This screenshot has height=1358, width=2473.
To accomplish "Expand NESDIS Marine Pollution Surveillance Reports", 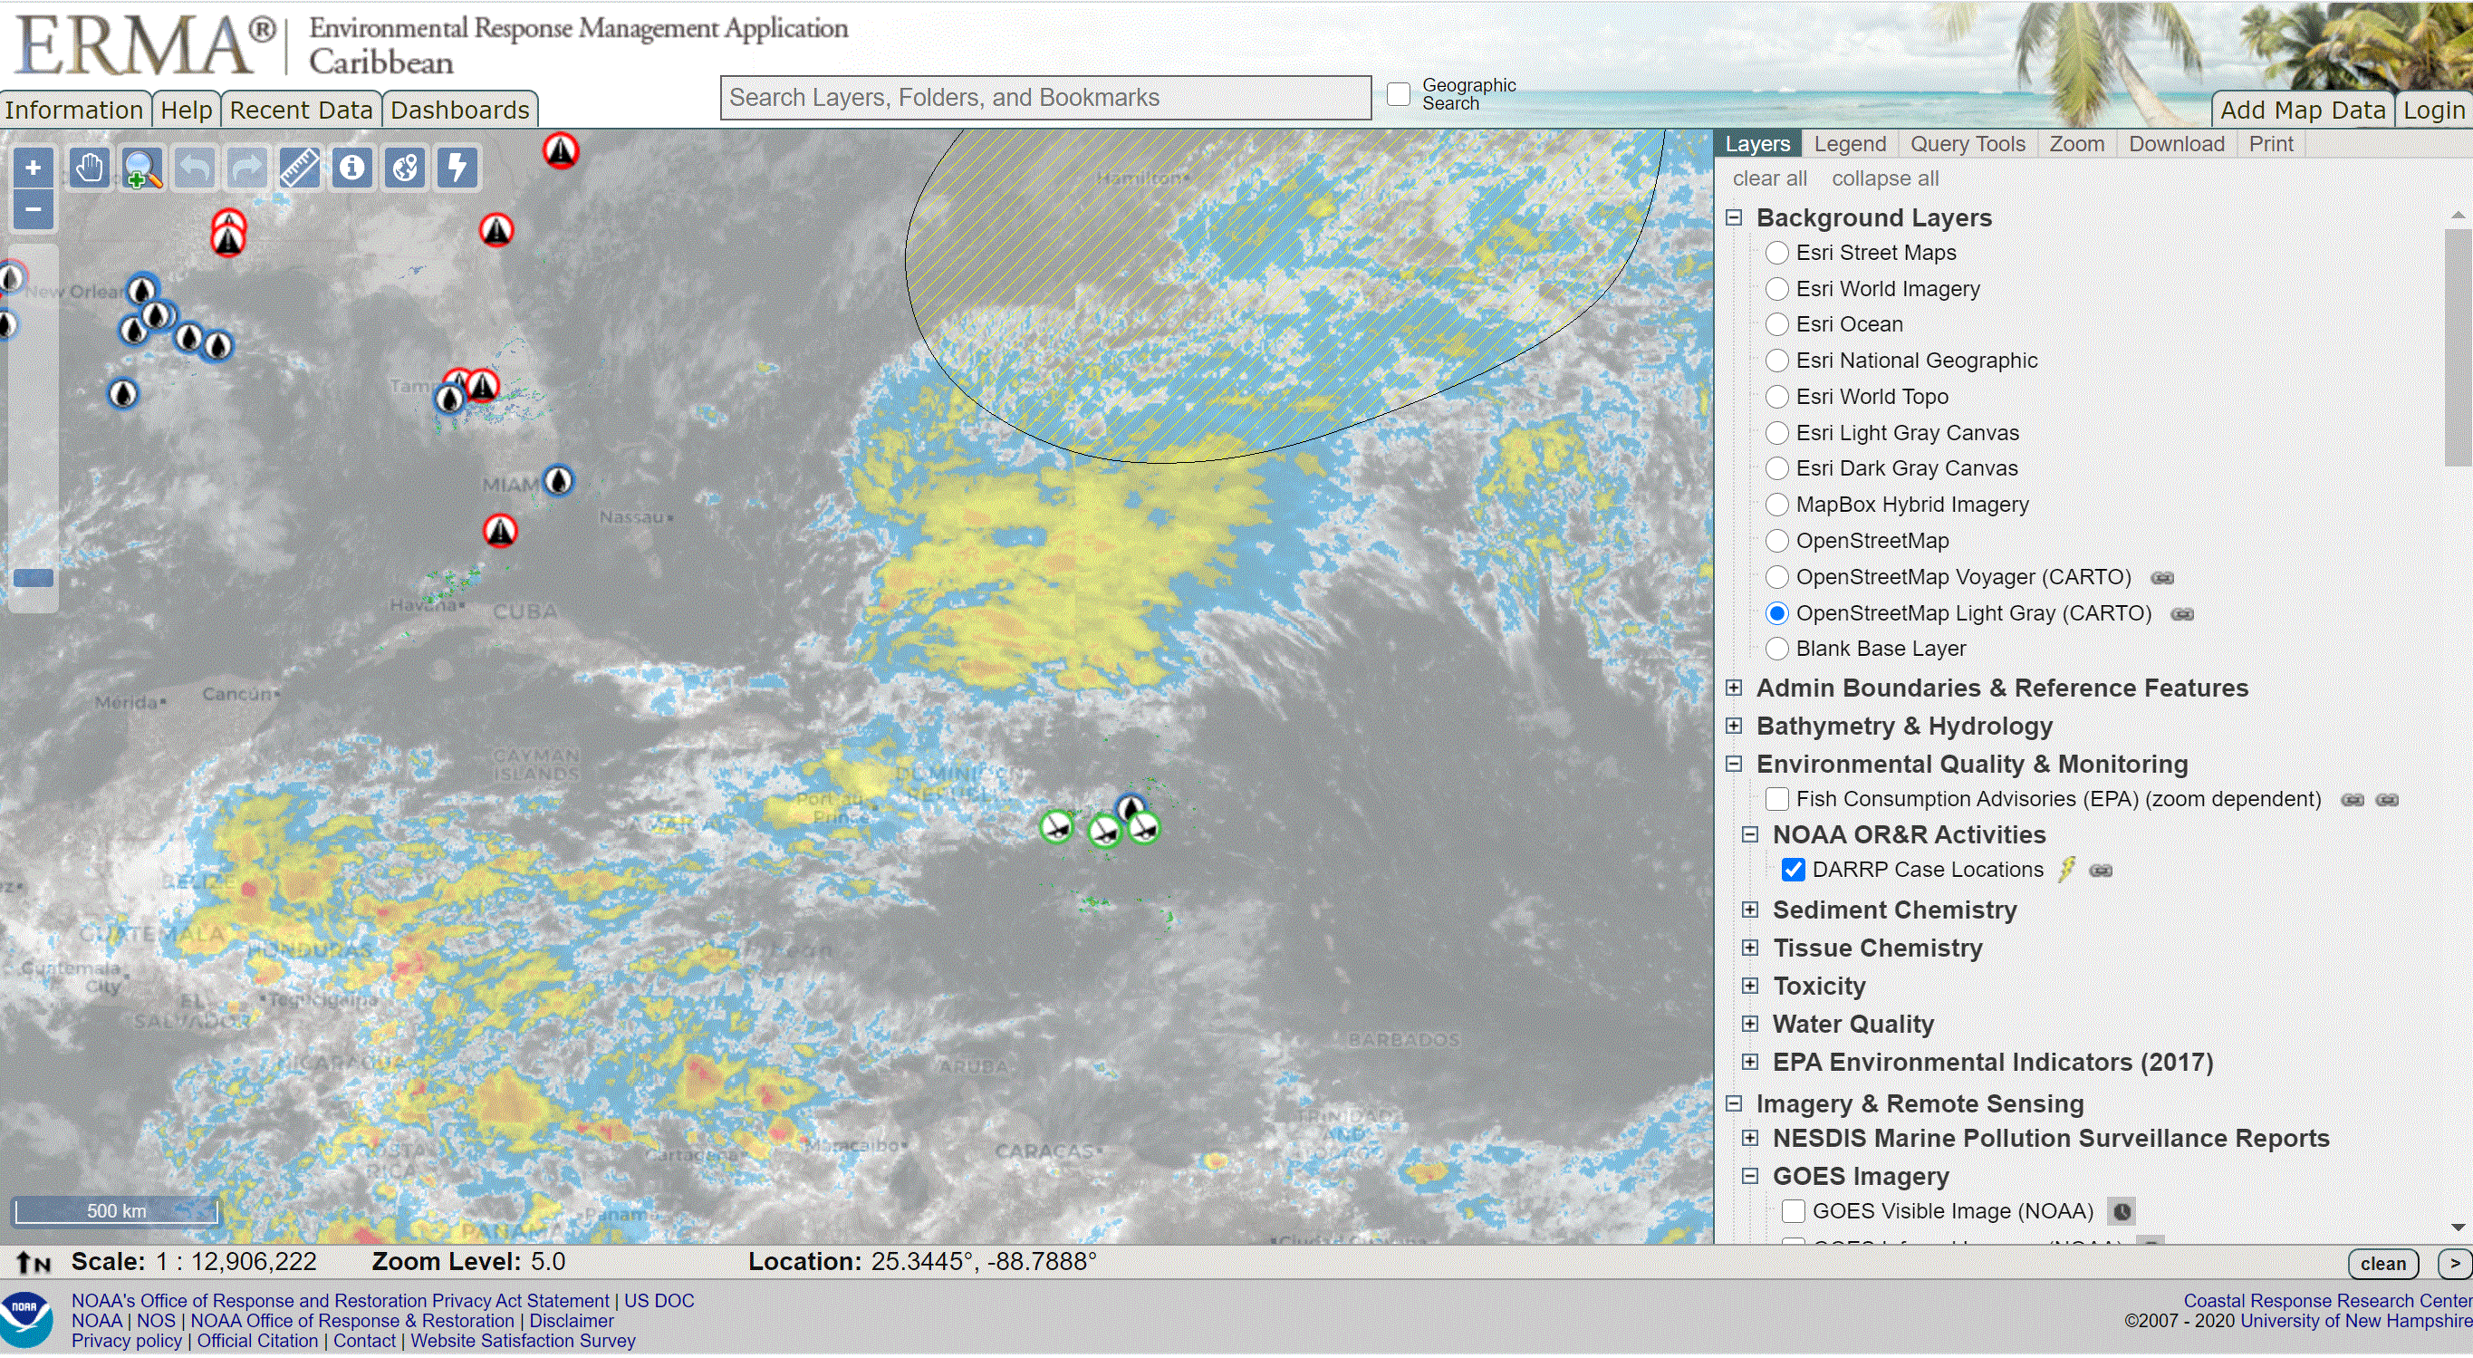I will (1750, 1139).
